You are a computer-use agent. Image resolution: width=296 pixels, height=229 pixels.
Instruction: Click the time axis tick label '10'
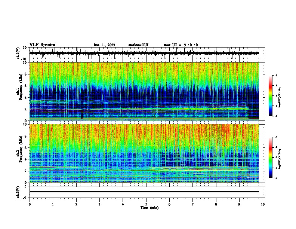point(263,204)
